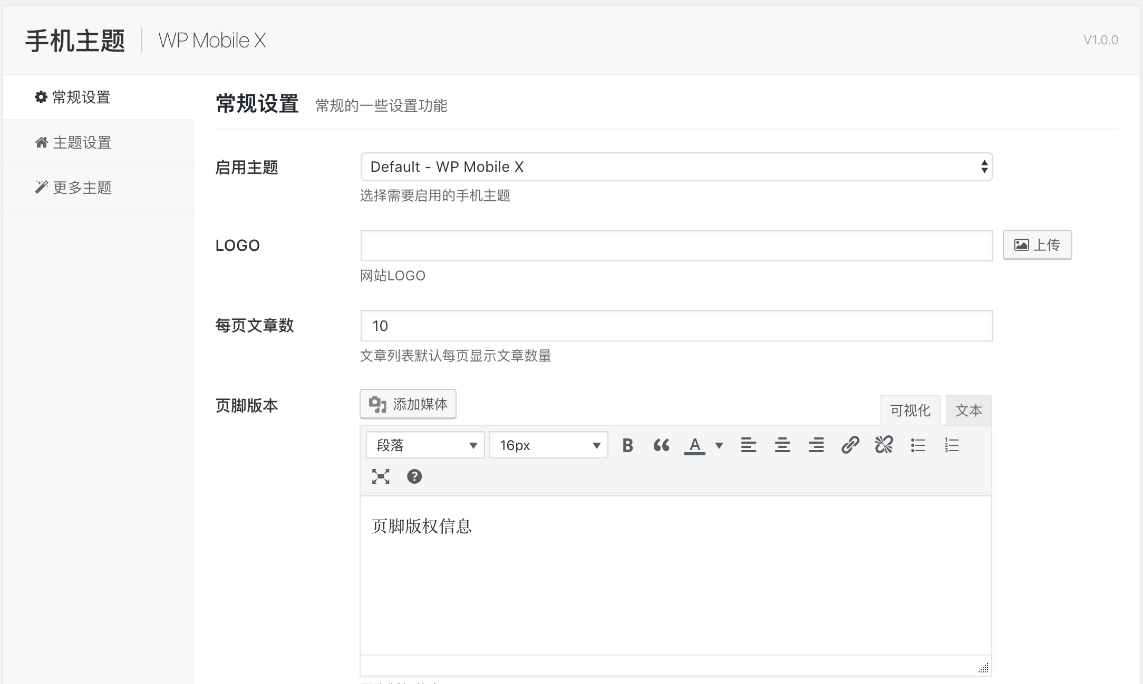Click the unlink icon
The height and width of the screenshot is (684, 1143).
pyautogui.click(x=883, y=445)
